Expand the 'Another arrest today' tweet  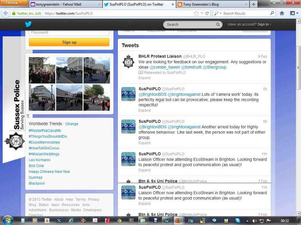coord(144,143)
